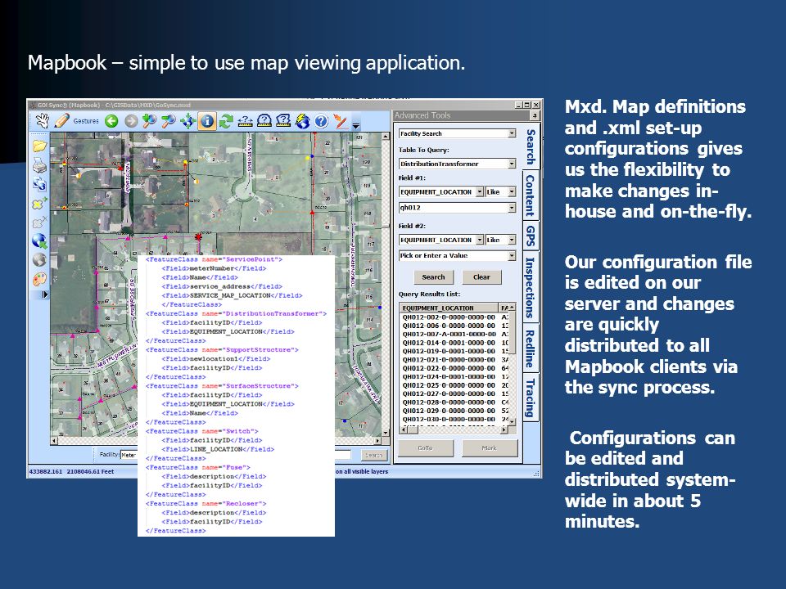The image size is (786, 589).
Task: Select the Zoom In magnifier tool
Action: point(149,121)
